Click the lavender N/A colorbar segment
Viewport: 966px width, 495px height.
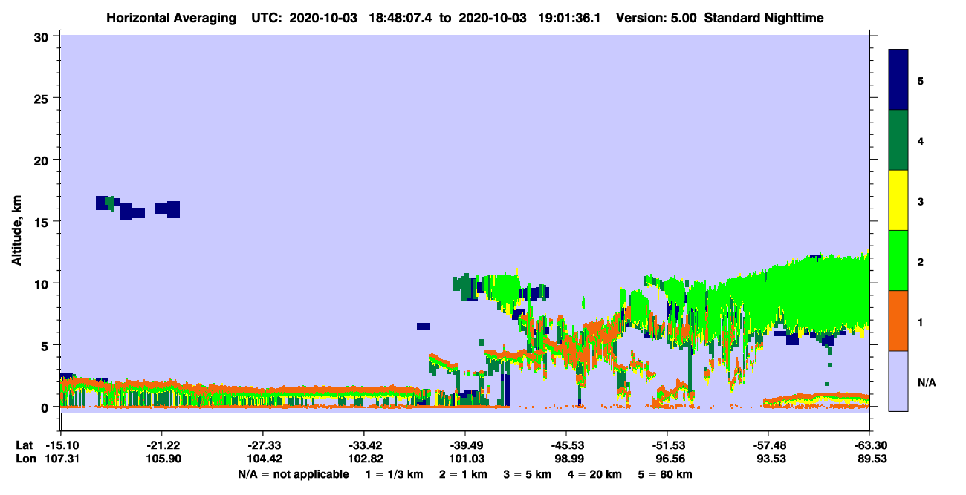pos(898,381)
